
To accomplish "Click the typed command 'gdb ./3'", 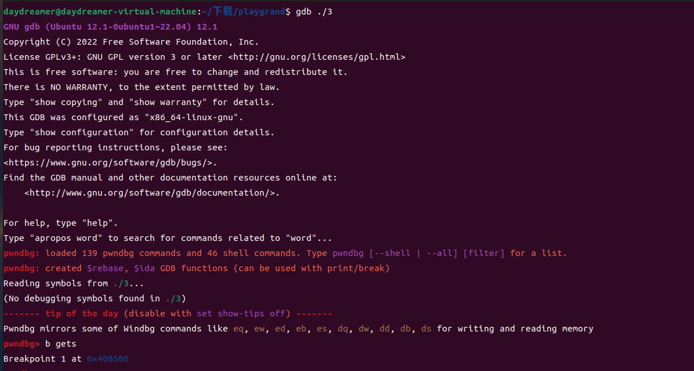I will pos(314,12).
